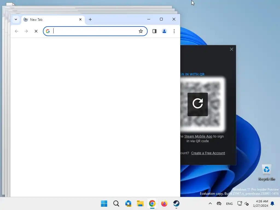
Task: Launch Edge Preview from the taskbar
Action: pos(128,203)
